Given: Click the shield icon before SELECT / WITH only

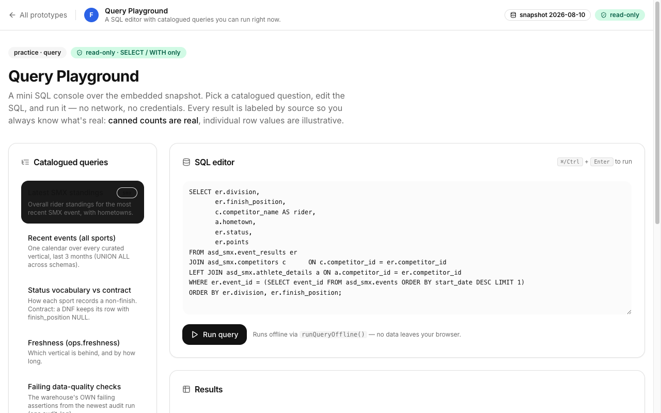Looking at the screenshot, I should click(x=80, y=53).
